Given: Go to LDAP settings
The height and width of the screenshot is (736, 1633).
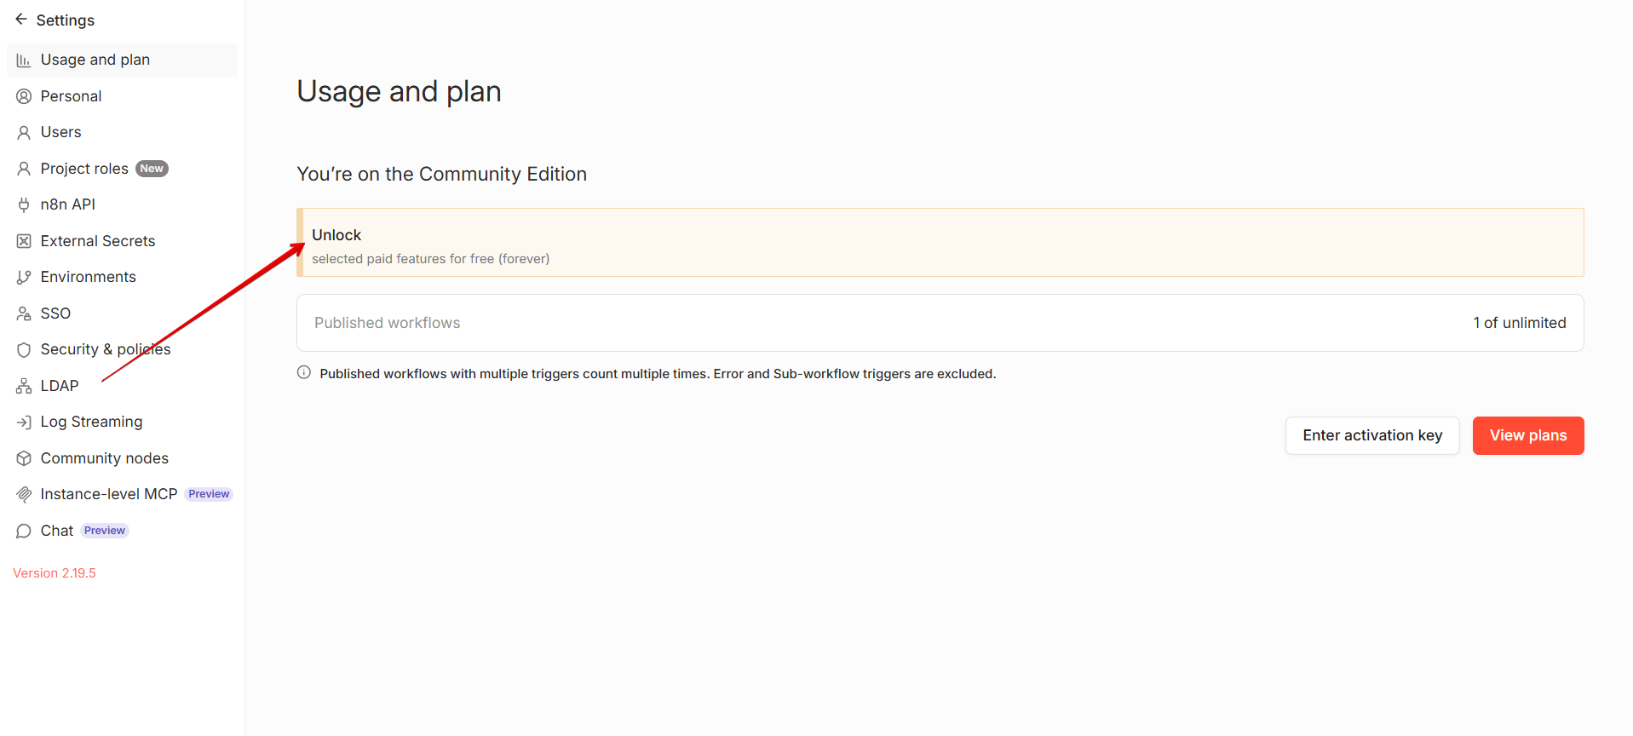Looking at the screenshot, I should click(122, 386).
